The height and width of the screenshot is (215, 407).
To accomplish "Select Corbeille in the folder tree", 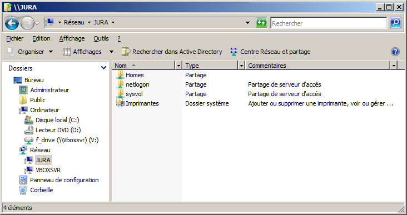I will (42, 190).
